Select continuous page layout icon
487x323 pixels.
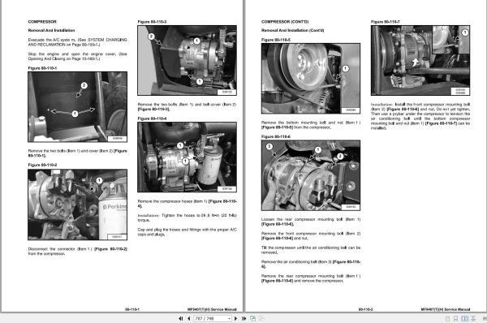(x=455, y=318)
